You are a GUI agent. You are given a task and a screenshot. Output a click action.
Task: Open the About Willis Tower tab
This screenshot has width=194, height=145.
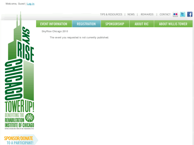click(173, 24)
